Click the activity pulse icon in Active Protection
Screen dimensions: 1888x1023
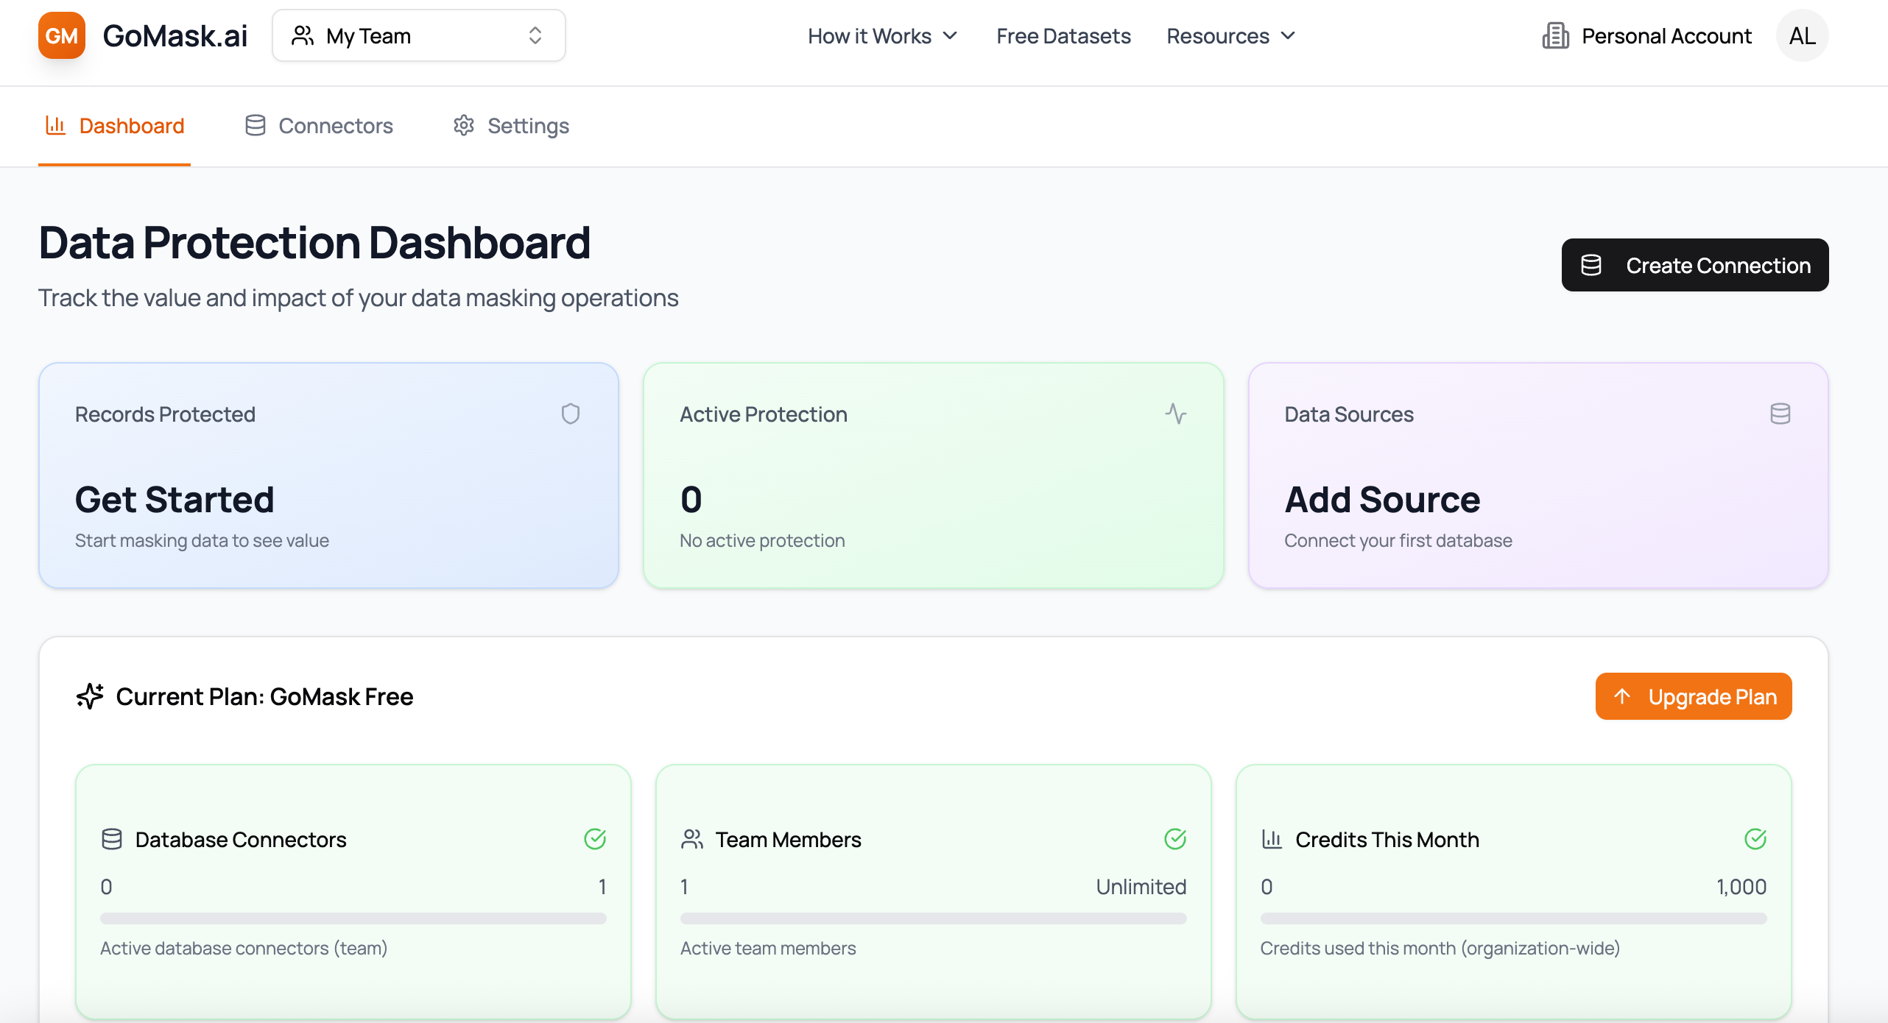pos(1176,414)
